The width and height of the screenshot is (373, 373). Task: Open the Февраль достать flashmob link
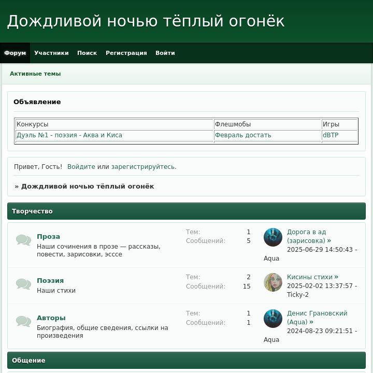pos(243,135)
